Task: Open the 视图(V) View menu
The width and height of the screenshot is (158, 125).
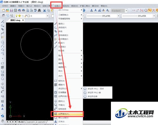Action: click(21, 6)
